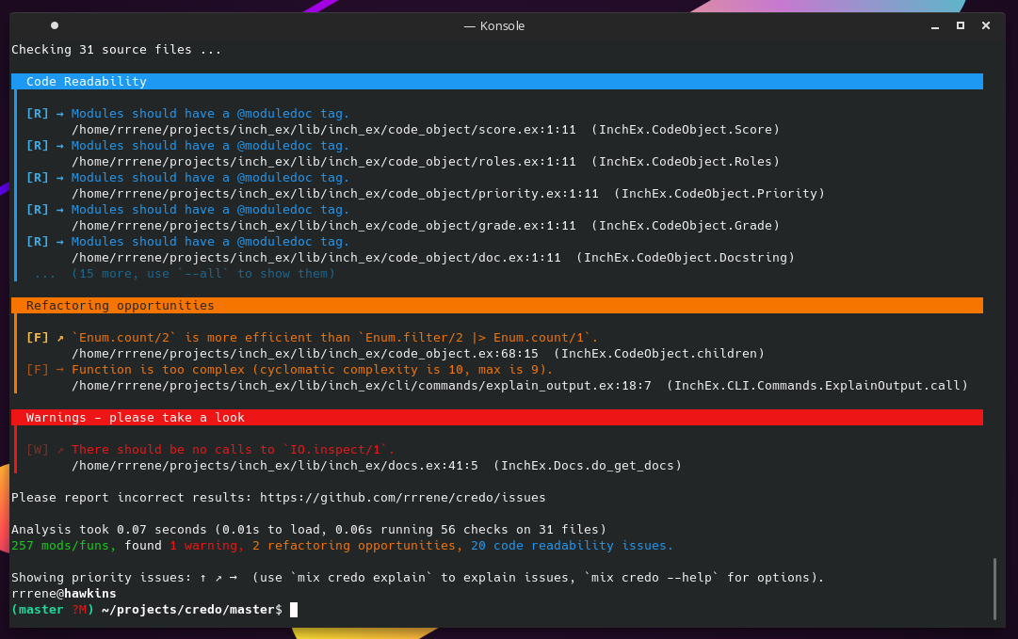Click the [W] warning tag for IO.inspect
Viewport: 1018px width, 639px height.
(37, 450)
